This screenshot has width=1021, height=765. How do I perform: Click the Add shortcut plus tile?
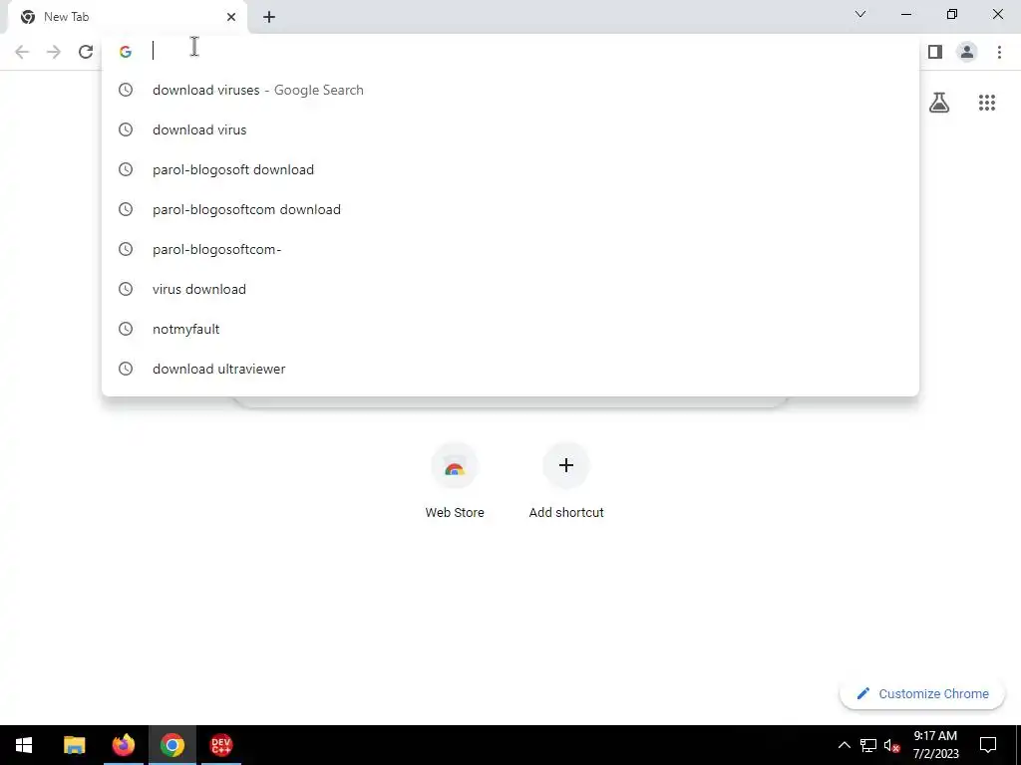(x=566, y=480)
